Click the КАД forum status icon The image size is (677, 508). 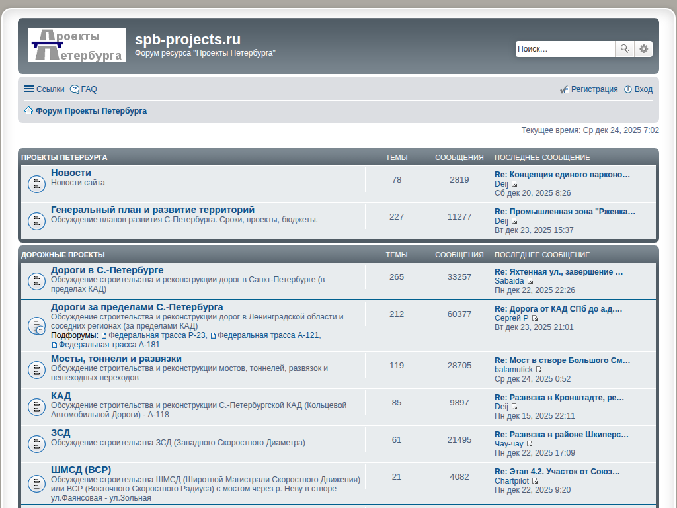(36, 407)
